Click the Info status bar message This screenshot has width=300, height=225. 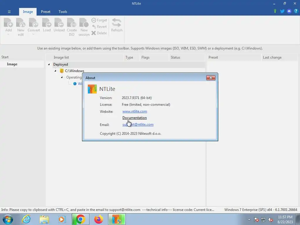108,210
